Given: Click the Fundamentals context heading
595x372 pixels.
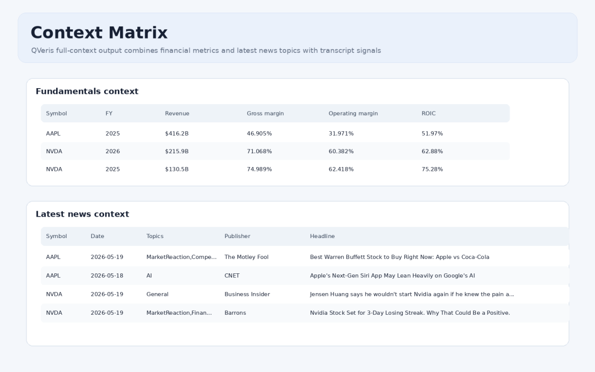Looking at the screenshot, I should click(x=87, y=91).
